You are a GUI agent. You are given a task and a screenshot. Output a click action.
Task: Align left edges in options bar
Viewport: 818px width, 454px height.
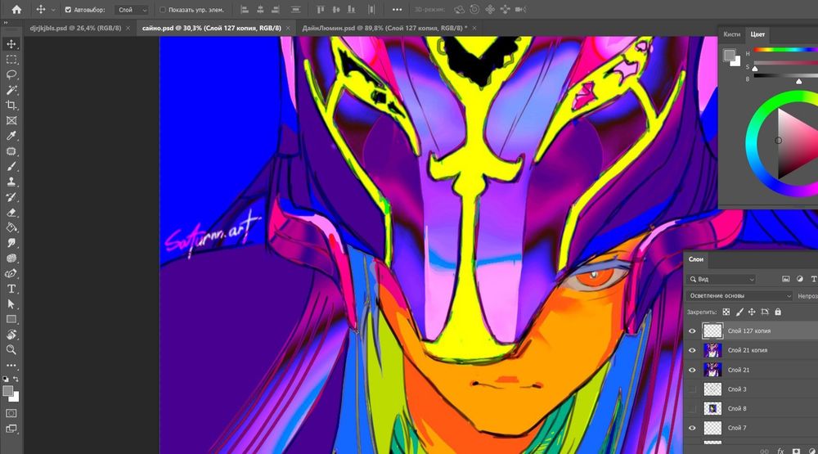point(244,9)
